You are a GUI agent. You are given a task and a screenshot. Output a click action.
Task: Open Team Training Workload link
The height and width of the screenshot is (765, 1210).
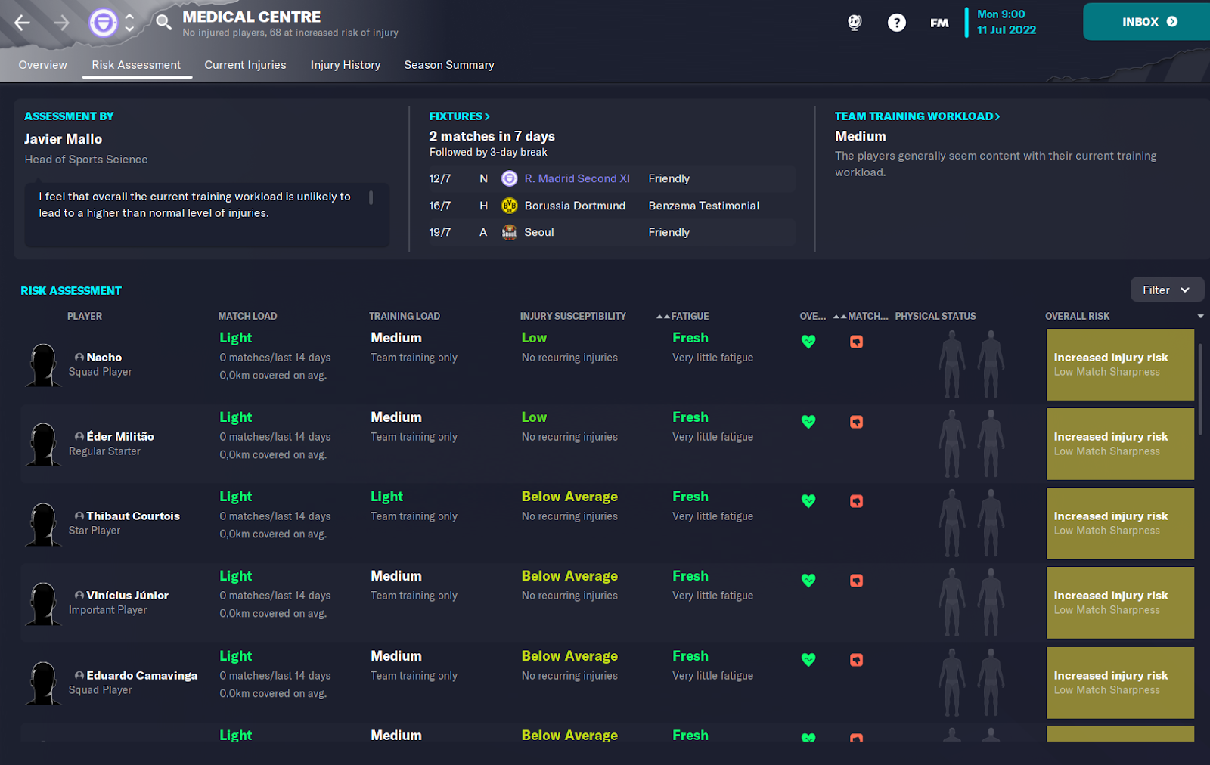tap(917, 116)
